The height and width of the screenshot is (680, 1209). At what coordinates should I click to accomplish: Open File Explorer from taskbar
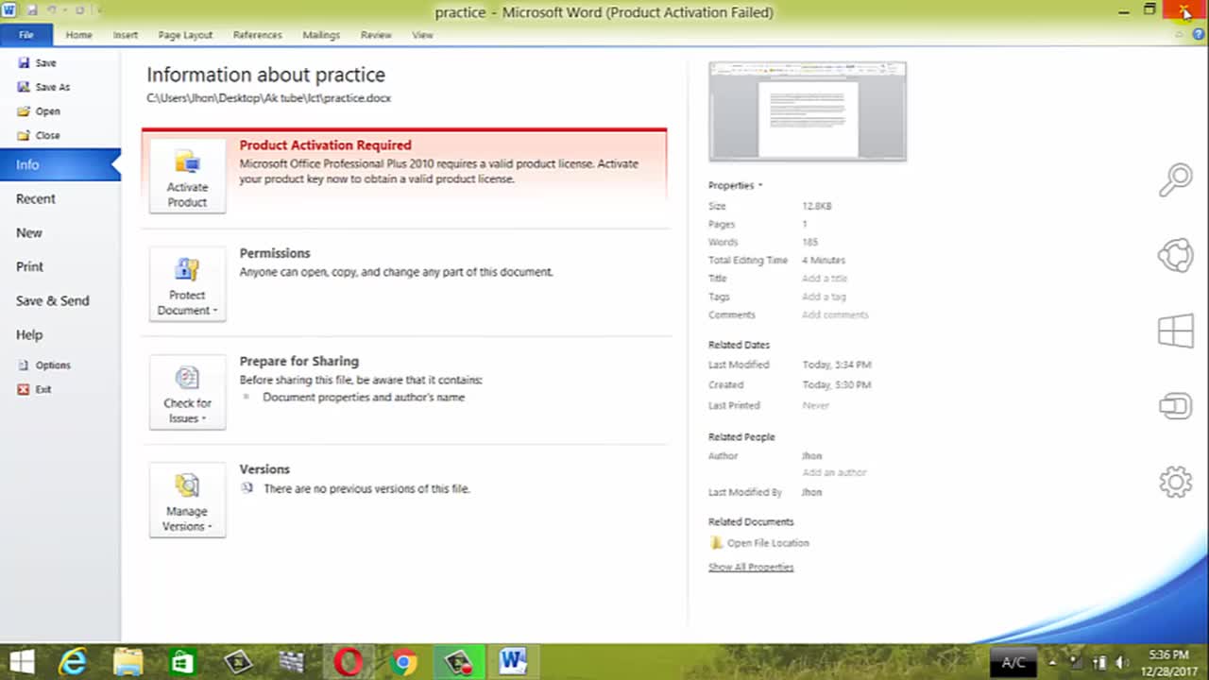tap(128, 662)
